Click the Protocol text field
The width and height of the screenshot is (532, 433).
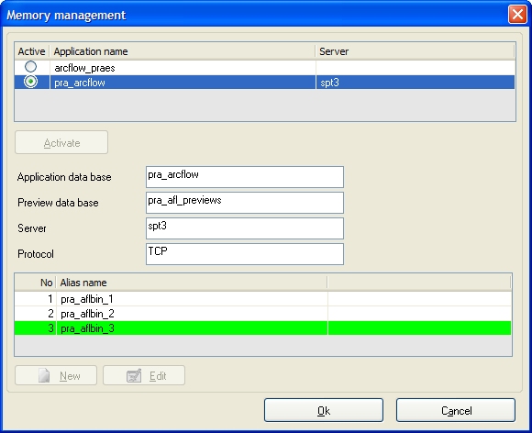pos(245,254)
